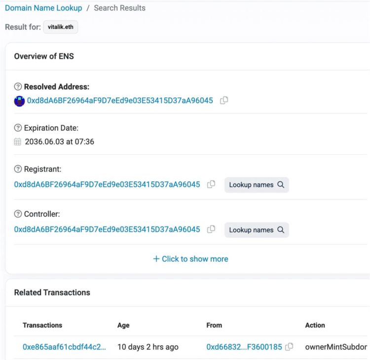
Task: Open transaction hash 0xe865aaf61cbdf44c2
Action: point(64,347)
